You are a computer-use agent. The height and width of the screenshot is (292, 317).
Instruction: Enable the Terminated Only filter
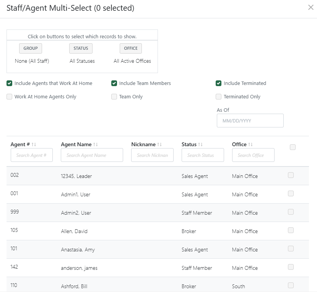pyautogui.click(x=218, y=97)
